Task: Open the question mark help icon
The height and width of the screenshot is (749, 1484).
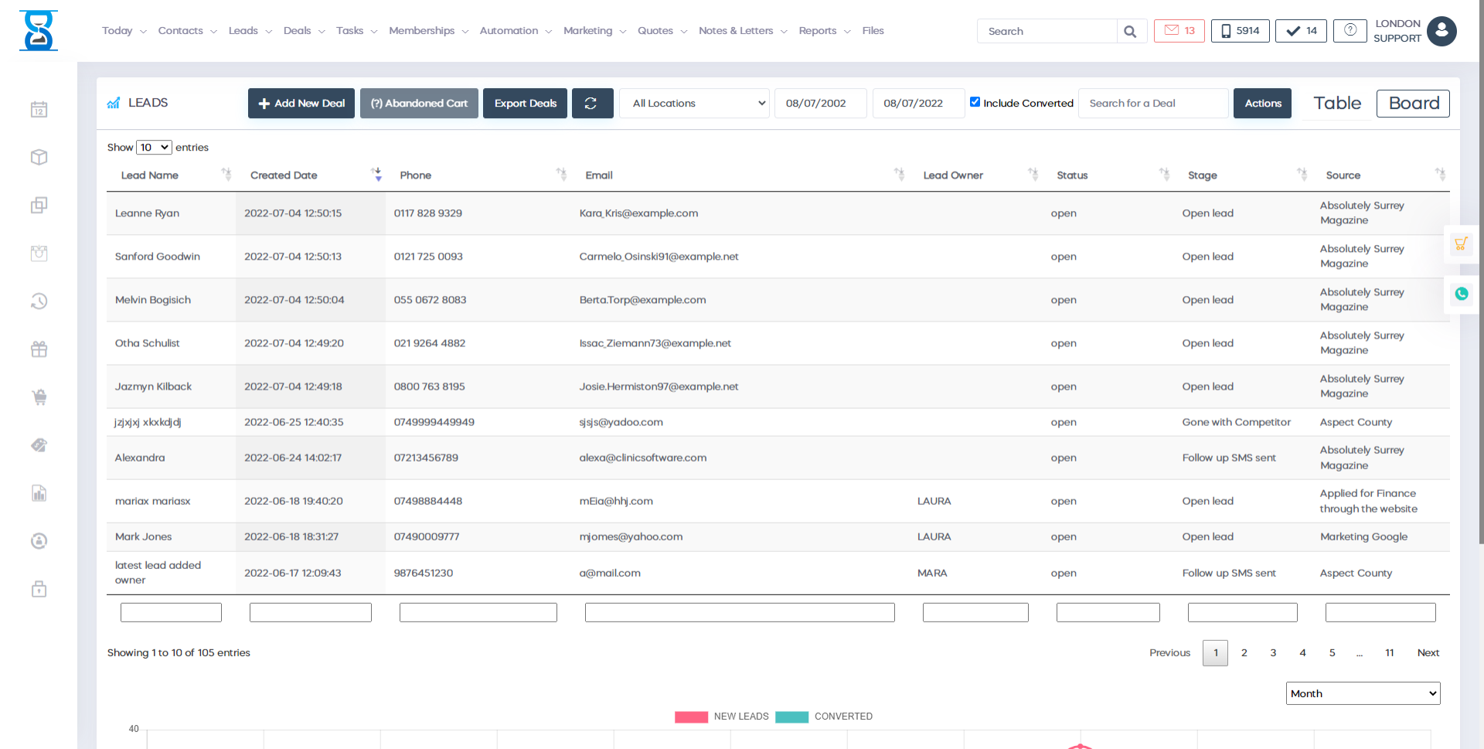Action: [1350, 31]
